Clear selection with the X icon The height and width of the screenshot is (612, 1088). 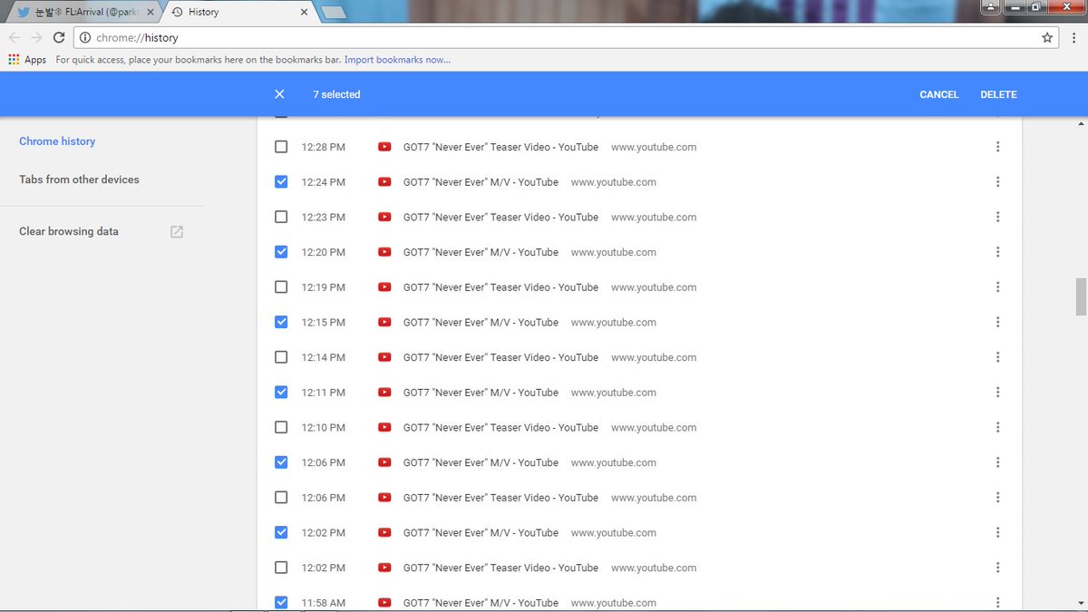pyautogui.click(x=279, y=94)
